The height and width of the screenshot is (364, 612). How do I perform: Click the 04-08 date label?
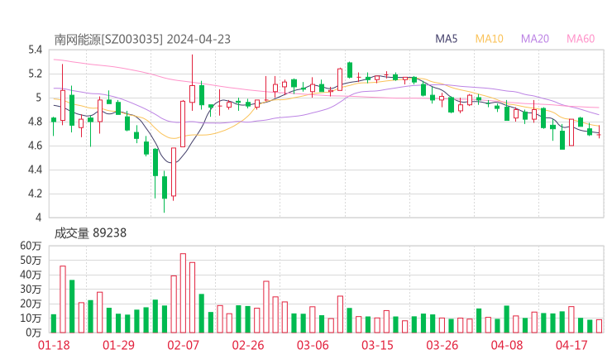[507, 345]
